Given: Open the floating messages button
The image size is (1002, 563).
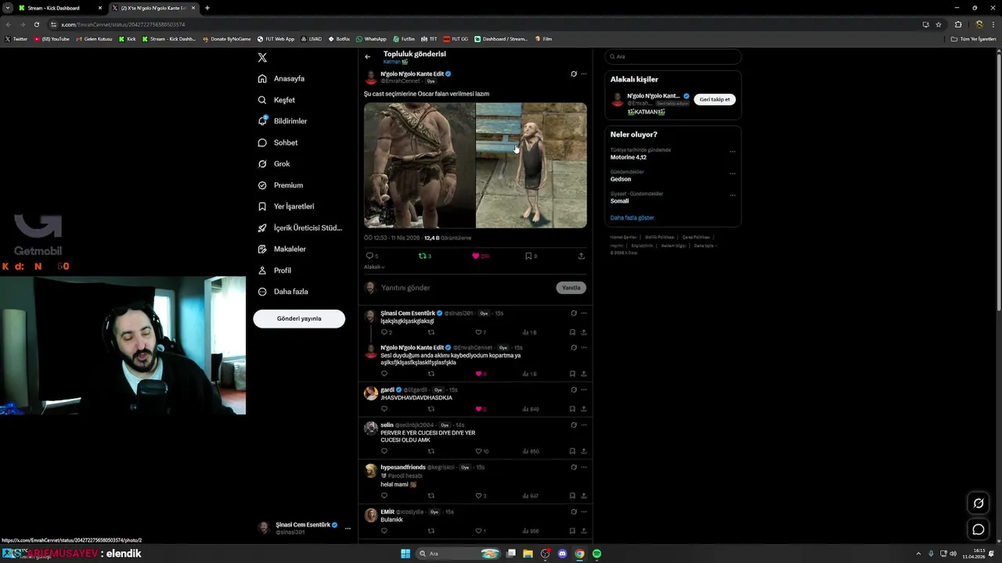Looking at the screenshot, I should [x=978, y=529].
